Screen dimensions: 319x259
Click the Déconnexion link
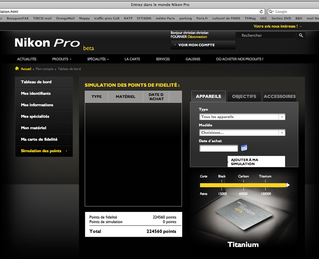(x=197, y=37)
